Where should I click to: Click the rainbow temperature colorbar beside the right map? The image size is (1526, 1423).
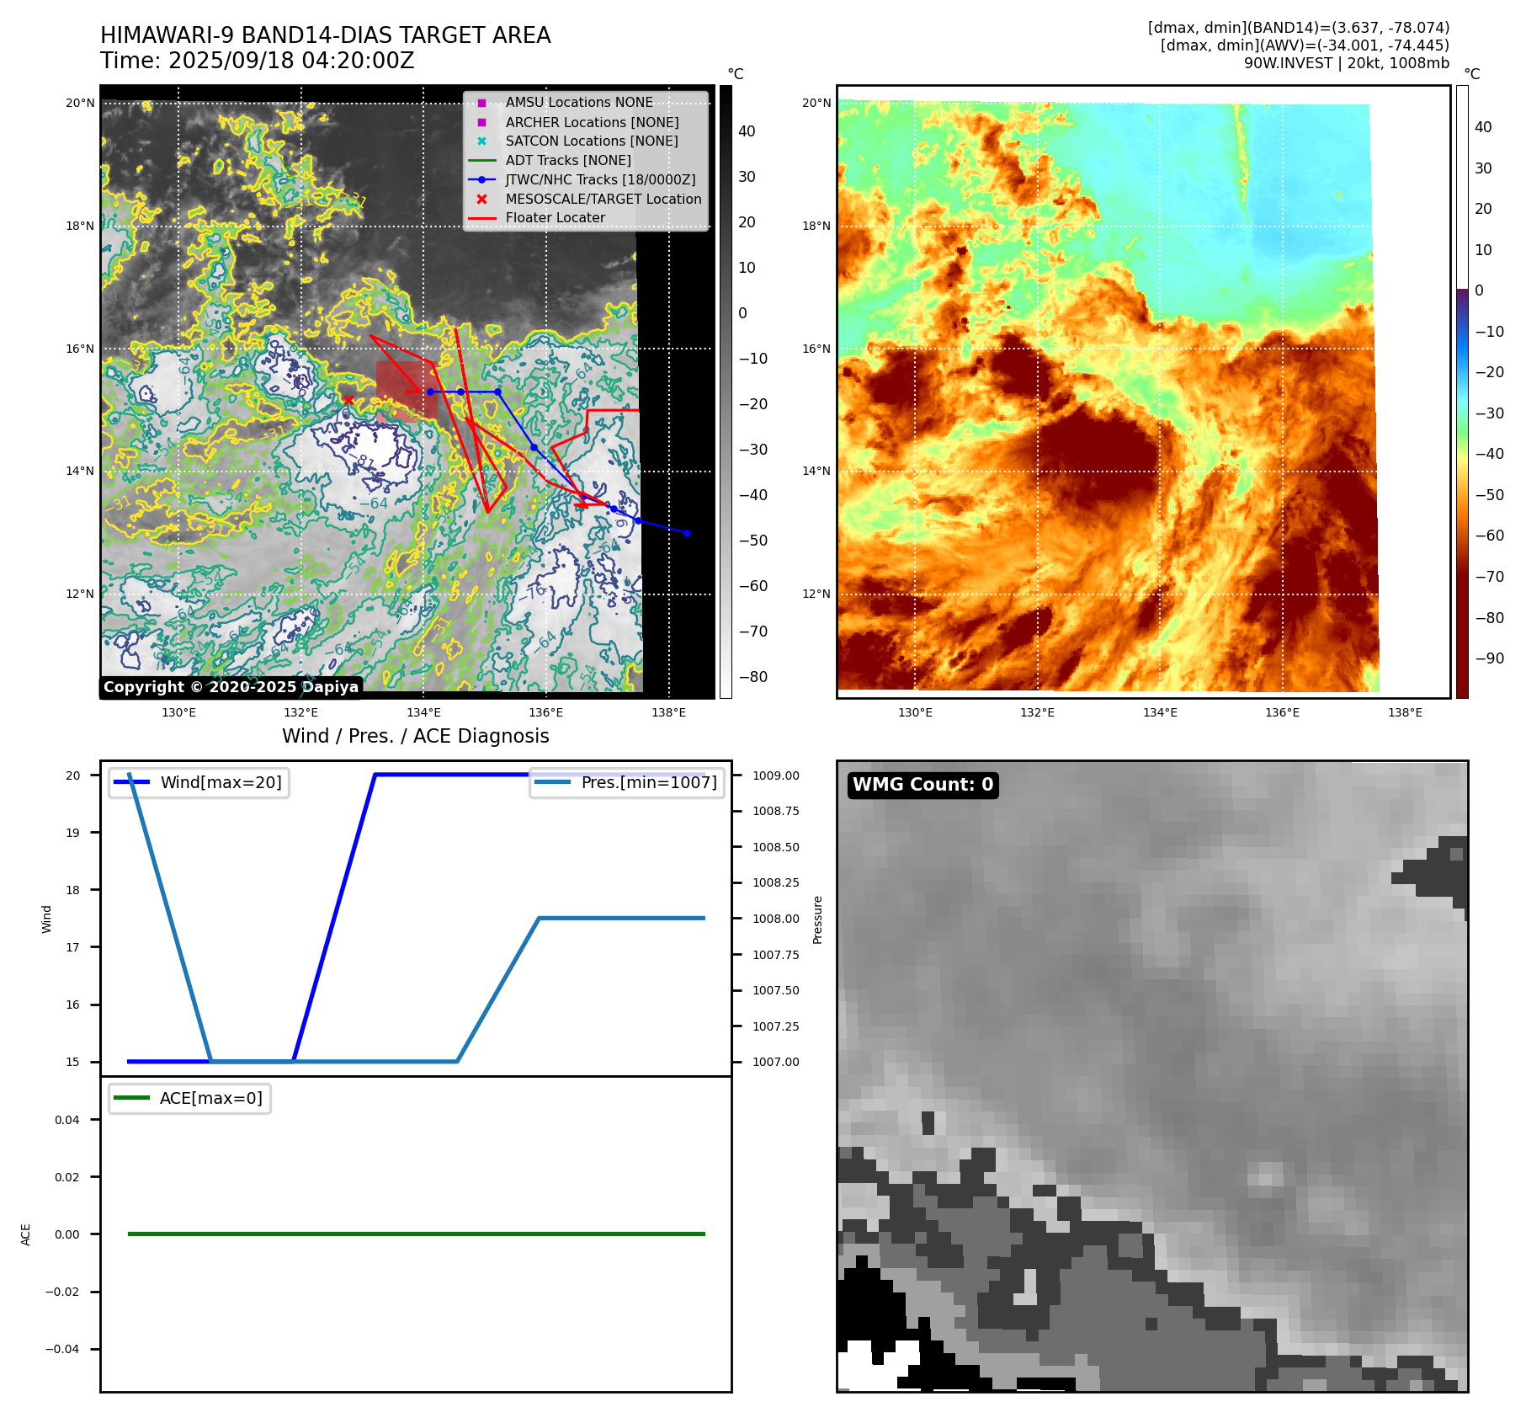pyautogui.click(x=1462, y=392)
